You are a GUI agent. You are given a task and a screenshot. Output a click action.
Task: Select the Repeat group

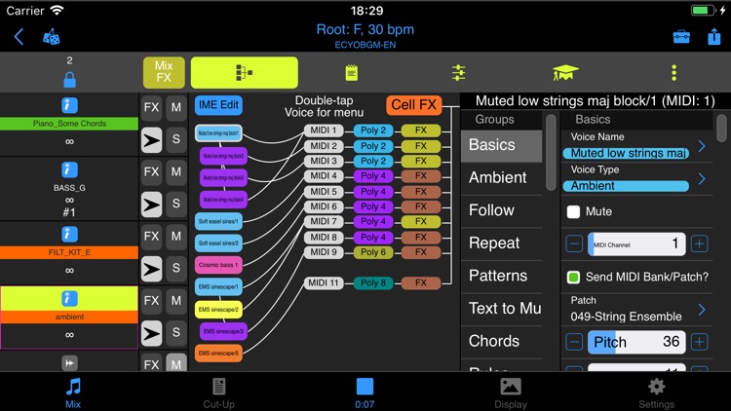click(x=502, y=243)
